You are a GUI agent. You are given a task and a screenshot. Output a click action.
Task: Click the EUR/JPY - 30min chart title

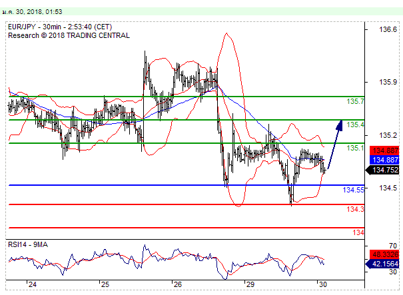[x=60, y=27]
